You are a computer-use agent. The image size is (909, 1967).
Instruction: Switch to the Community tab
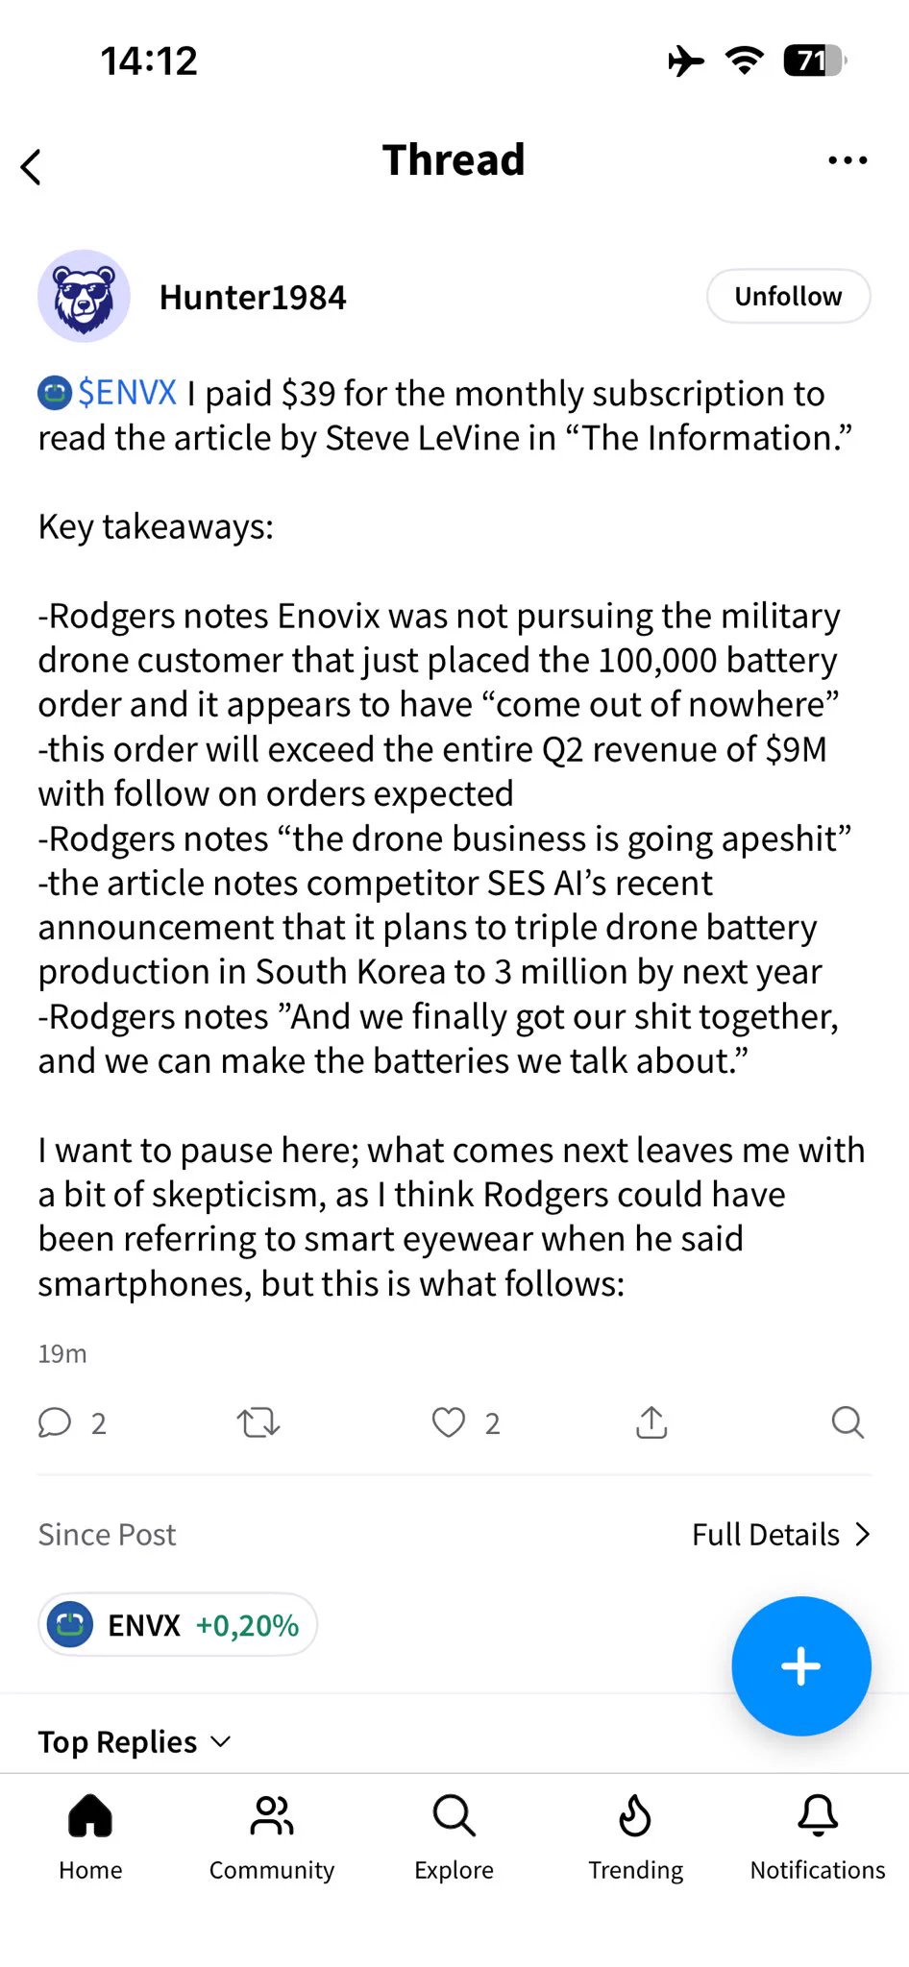coord(272,1837)
